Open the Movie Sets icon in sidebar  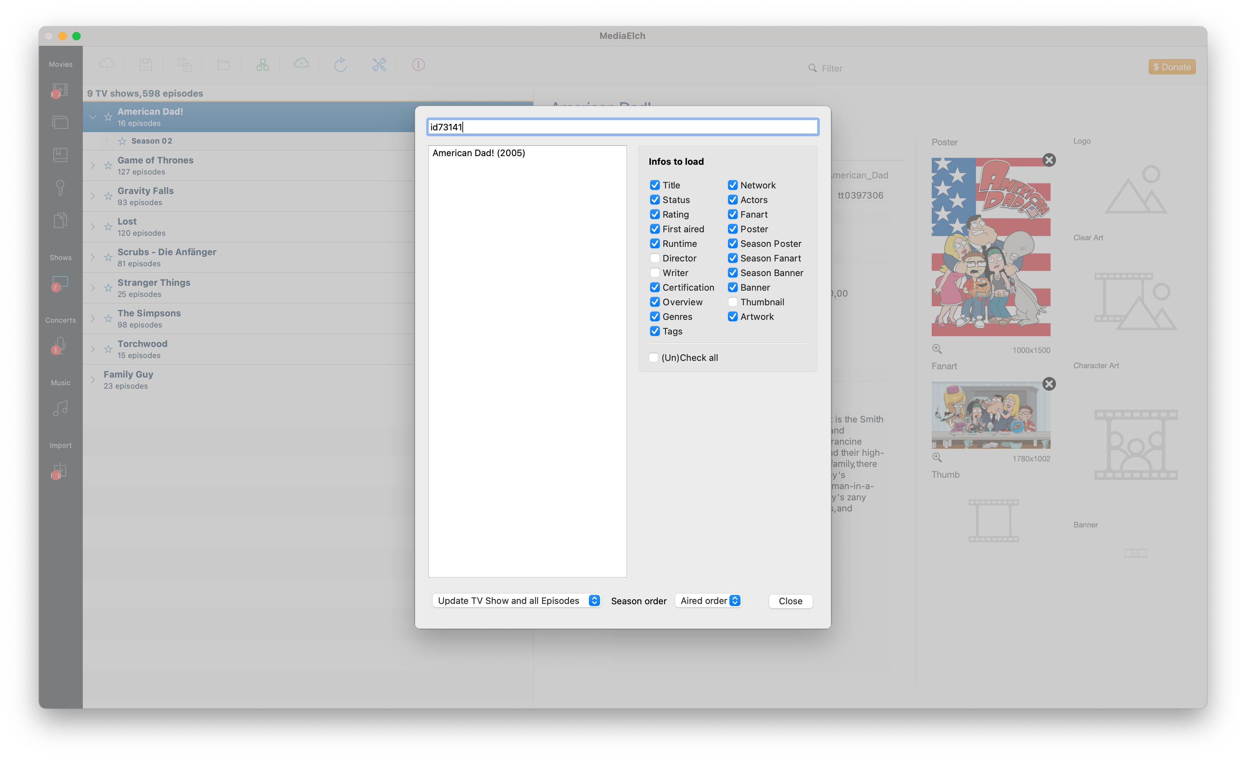60,122
